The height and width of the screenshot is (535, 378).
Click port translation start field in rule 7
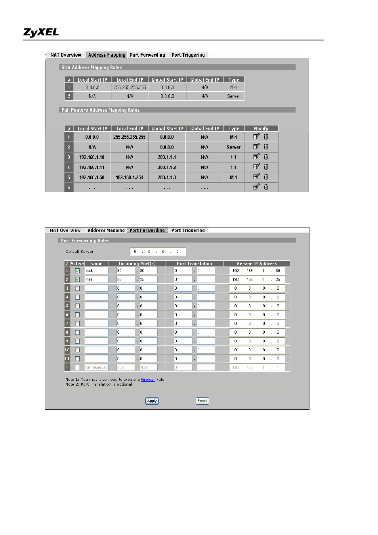tap(183, 323)
